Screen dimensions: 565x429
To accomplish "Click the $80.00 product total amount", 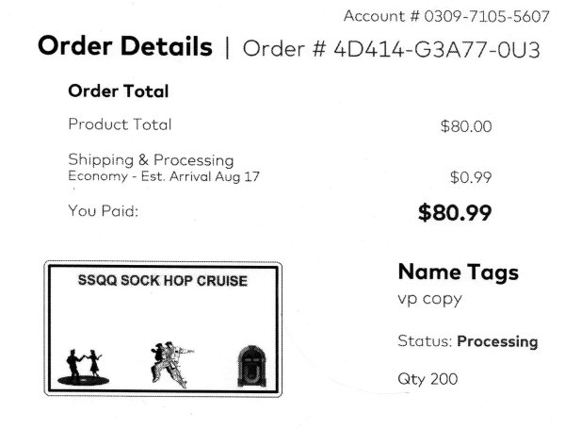I will click(x=466, y=126).
